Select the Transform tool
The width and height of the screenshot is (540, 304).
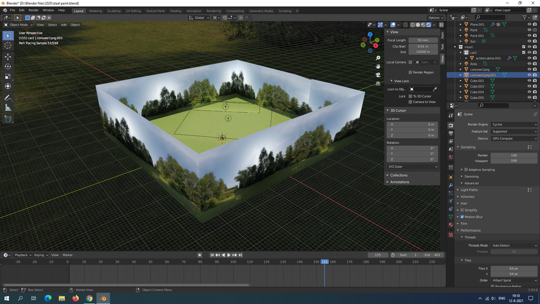(x=8, y=86)
